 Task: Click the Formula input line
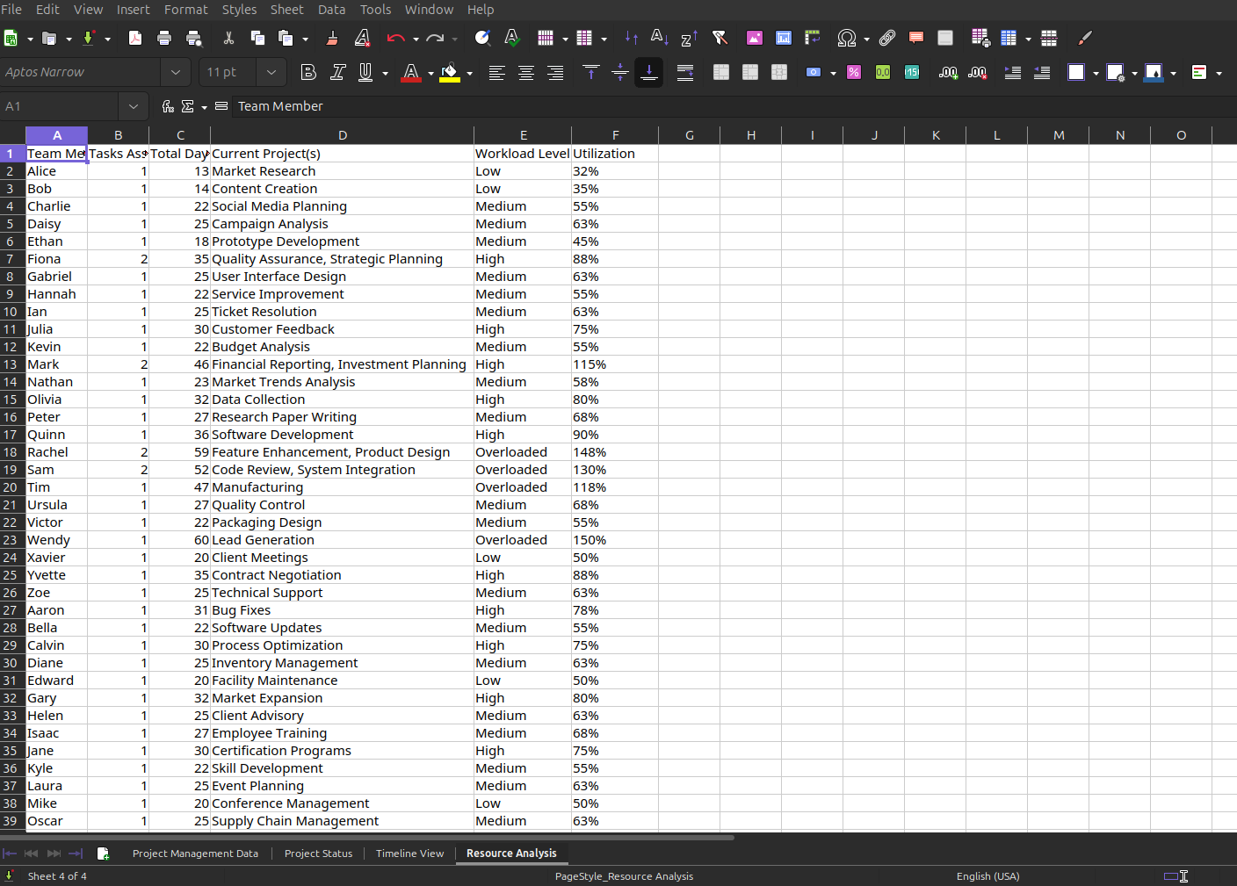[734, 106]
